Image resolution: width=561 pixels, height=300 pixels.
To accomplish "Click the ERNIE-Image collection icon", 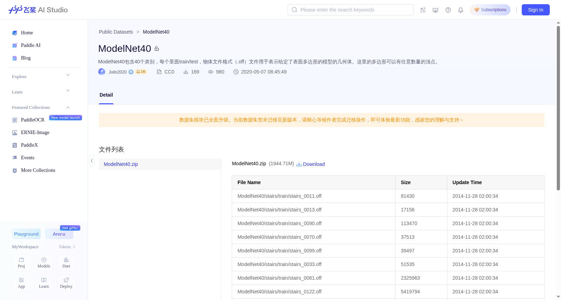I will [15, 133].
